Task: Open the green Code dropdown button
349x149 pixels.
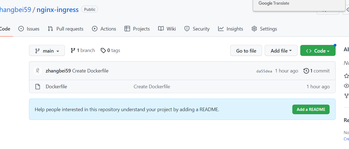Action: pyautogui.click(x=318, y=51)
